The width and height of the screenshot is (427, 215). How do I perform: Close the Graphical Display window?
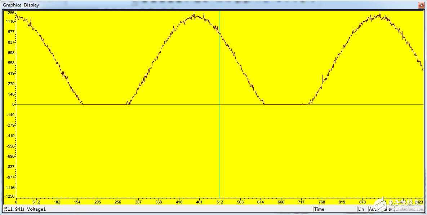421,5
